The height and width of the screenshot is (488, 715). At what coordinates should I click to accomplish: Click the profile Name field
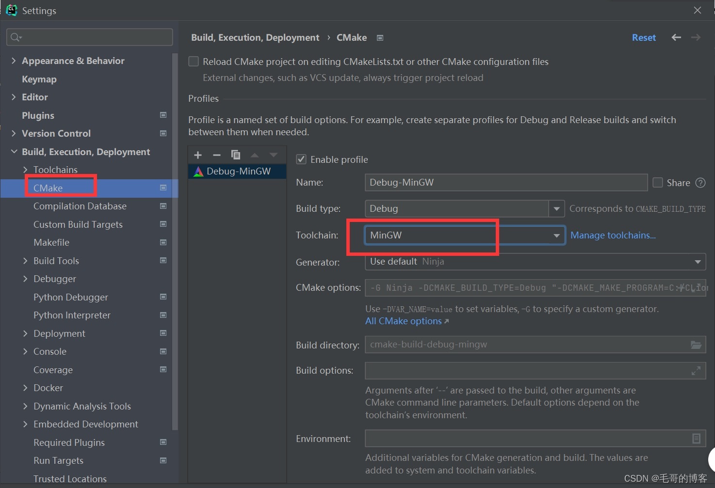tap(506, 183)
